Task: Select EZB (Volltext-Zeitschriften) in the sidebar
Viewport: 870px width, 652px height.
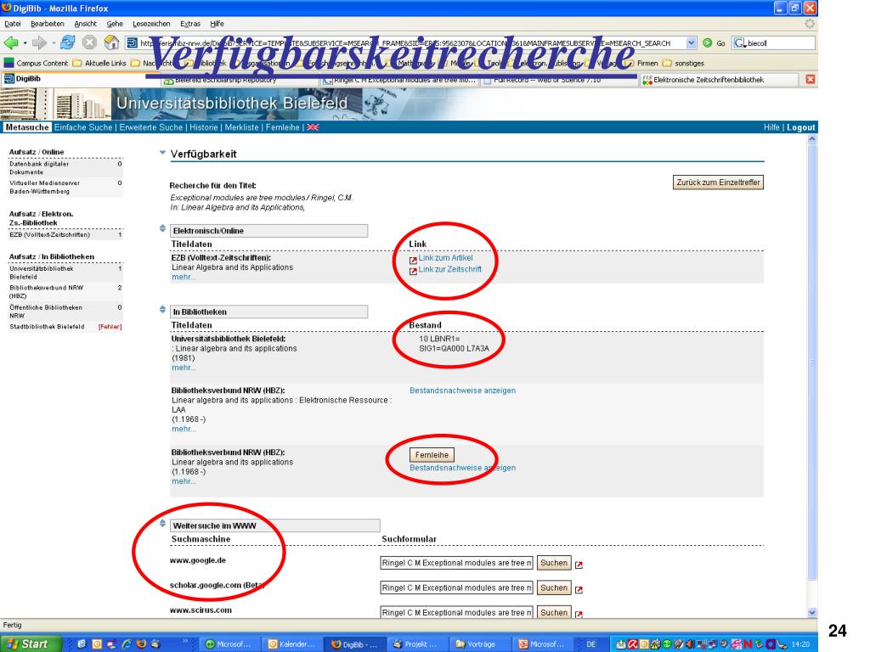Action: point(49,235)
